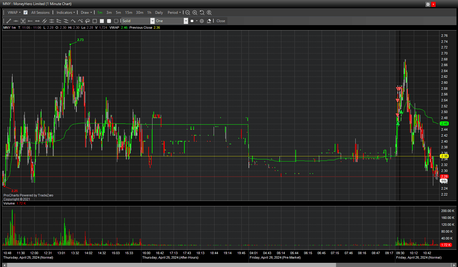Open the VWAP dropdown
This screenshot has height=267, width=458.
(14, 13)
